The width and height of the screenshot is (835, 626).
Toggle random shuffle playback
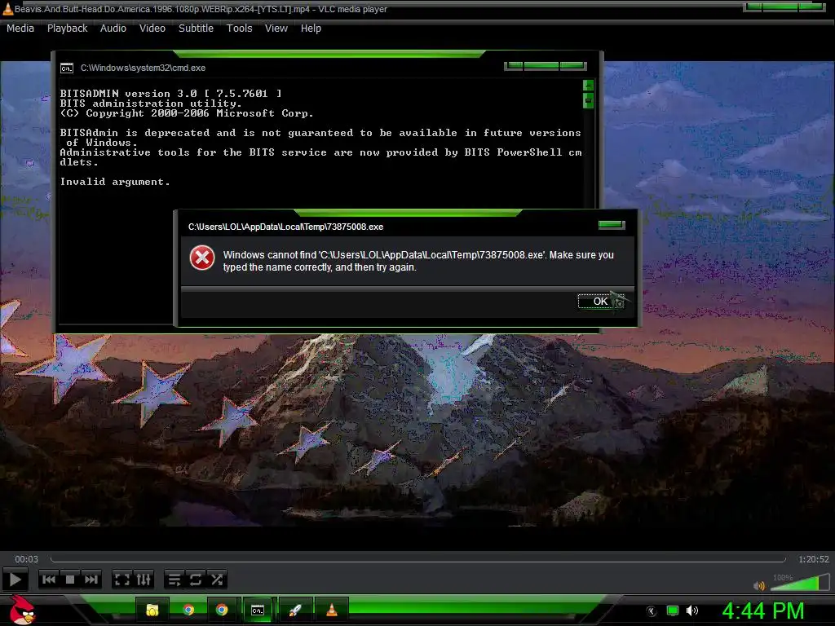tap(217, 580)
